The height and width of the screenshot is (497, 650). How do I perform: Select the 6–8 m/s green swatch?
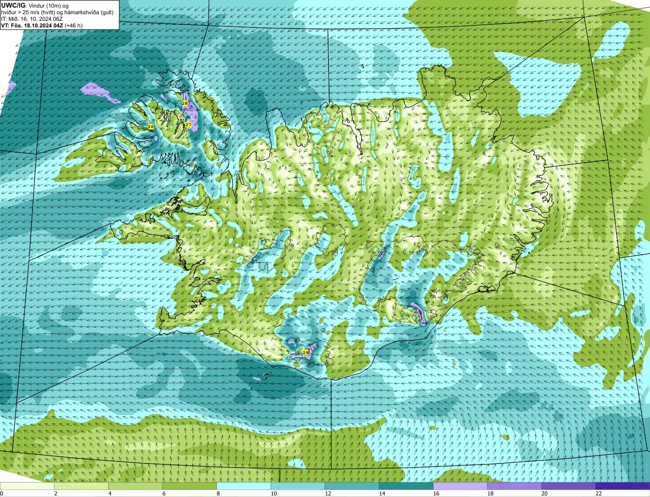[x=189, y=486]
